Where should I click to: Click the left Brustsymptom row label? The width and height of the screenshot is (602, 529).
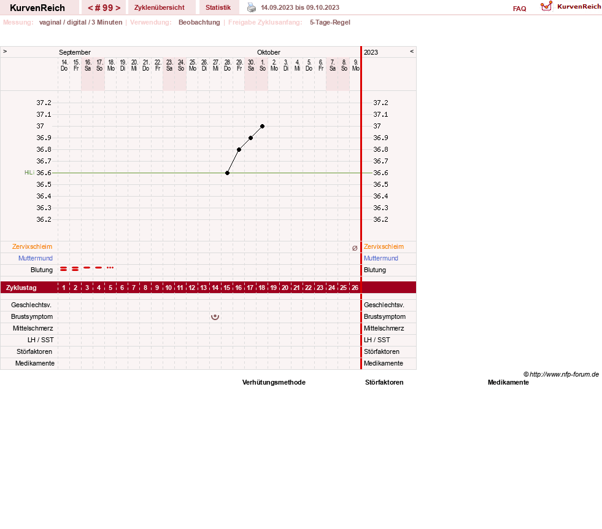(x=32, y=316)
